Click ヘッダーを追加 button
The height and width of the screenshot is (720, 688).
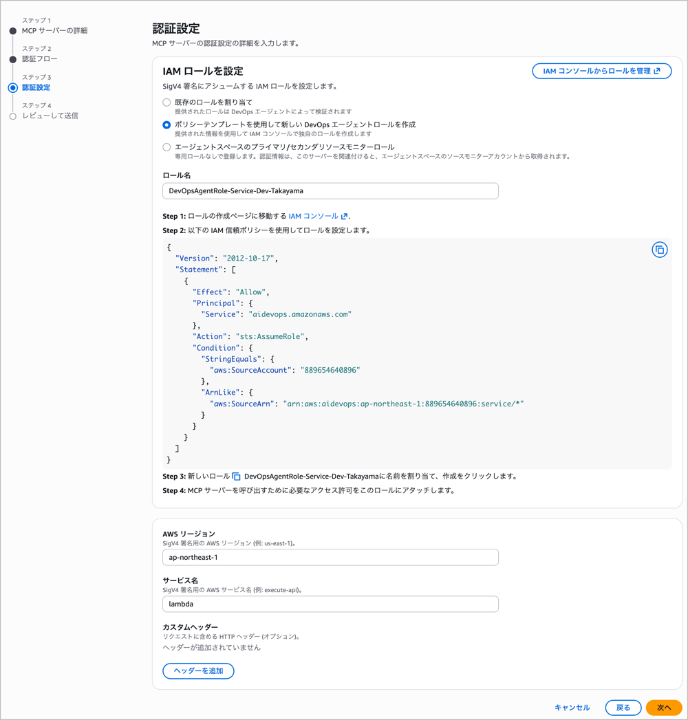click(198, 671)
